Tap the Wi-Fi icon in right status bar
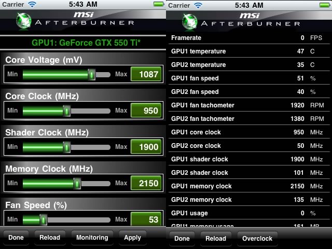Image resolution: width=332 pixels, height=249 pixels. [198, 5]
